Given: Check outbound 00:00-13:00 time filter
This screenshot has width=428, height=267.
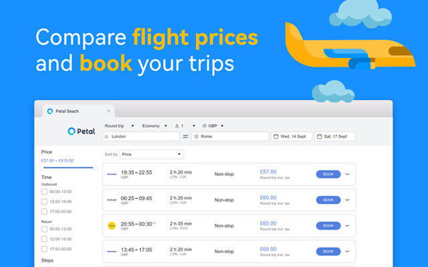Looking at the screenshot, I should pos(44,192).
